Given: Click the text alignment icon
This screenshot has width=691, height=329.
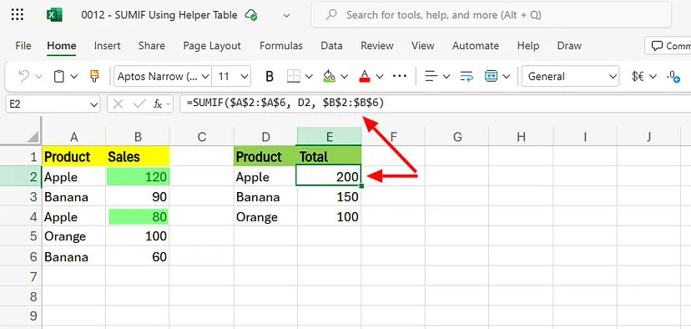Looking at the screenshot, I should click(431, 77).
